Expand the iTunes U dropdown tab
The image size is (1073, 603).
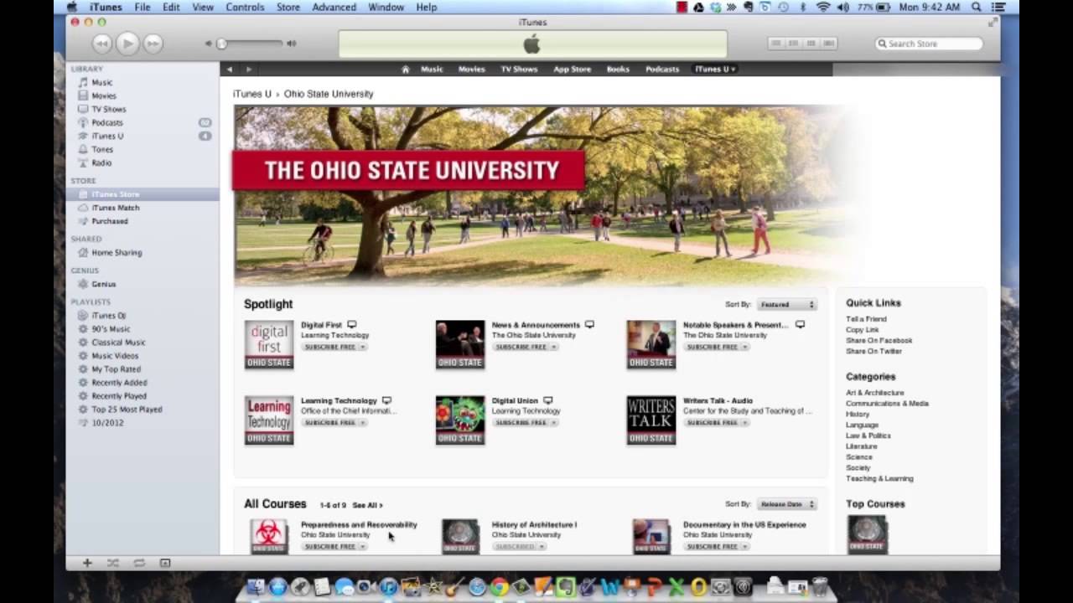[x=715, y=69]
